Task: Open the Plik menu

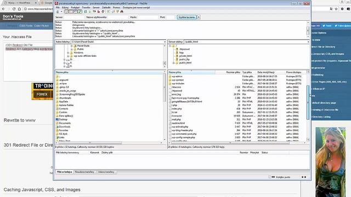Action: pyautogui.click(x=58, y=7)
